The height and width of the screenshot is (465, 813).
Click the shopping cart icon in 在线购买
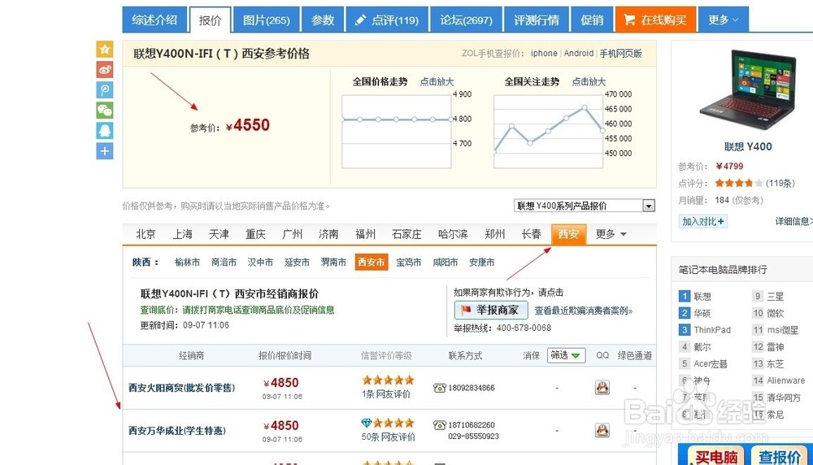coord(629,20)
